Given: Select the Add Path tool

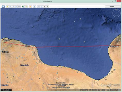Looking at the screenshot, I should pos(13,7).
